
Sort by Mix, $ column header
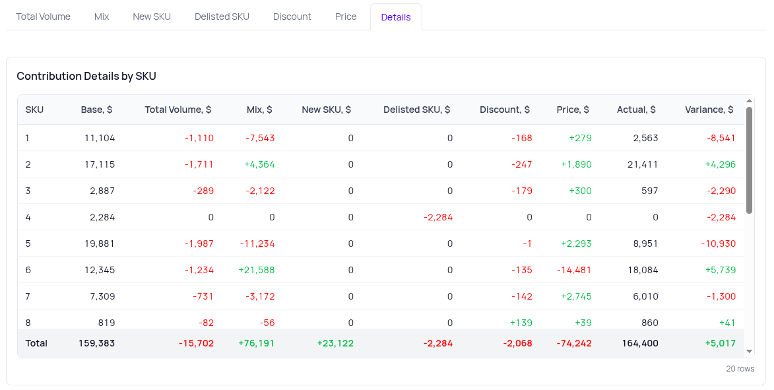tap(259, 110)
